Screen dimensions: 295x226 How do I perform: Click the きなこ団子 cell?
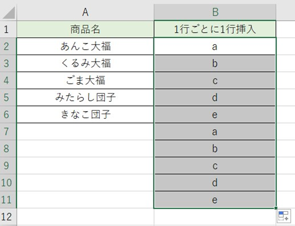tap(85, 114)
